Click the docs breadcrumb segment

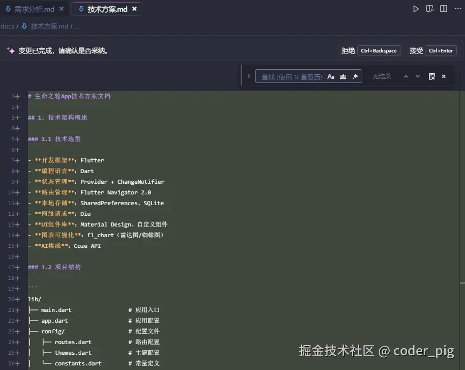7,26
